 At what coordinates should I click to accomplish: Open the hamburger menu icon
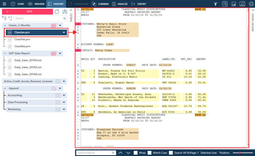click(x=4, y=4)
